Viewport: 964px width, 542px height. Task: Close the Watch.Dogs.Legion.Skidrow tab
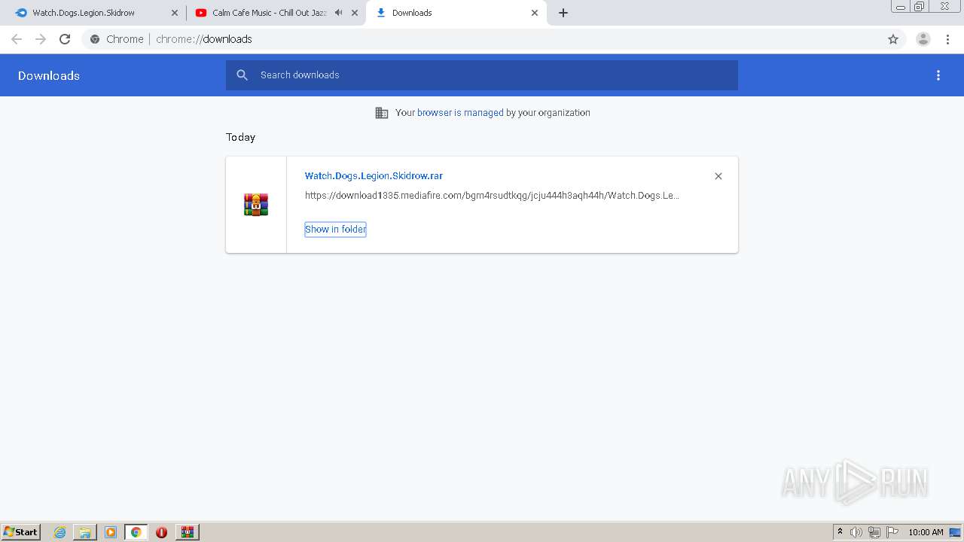(x=175, y=13)
